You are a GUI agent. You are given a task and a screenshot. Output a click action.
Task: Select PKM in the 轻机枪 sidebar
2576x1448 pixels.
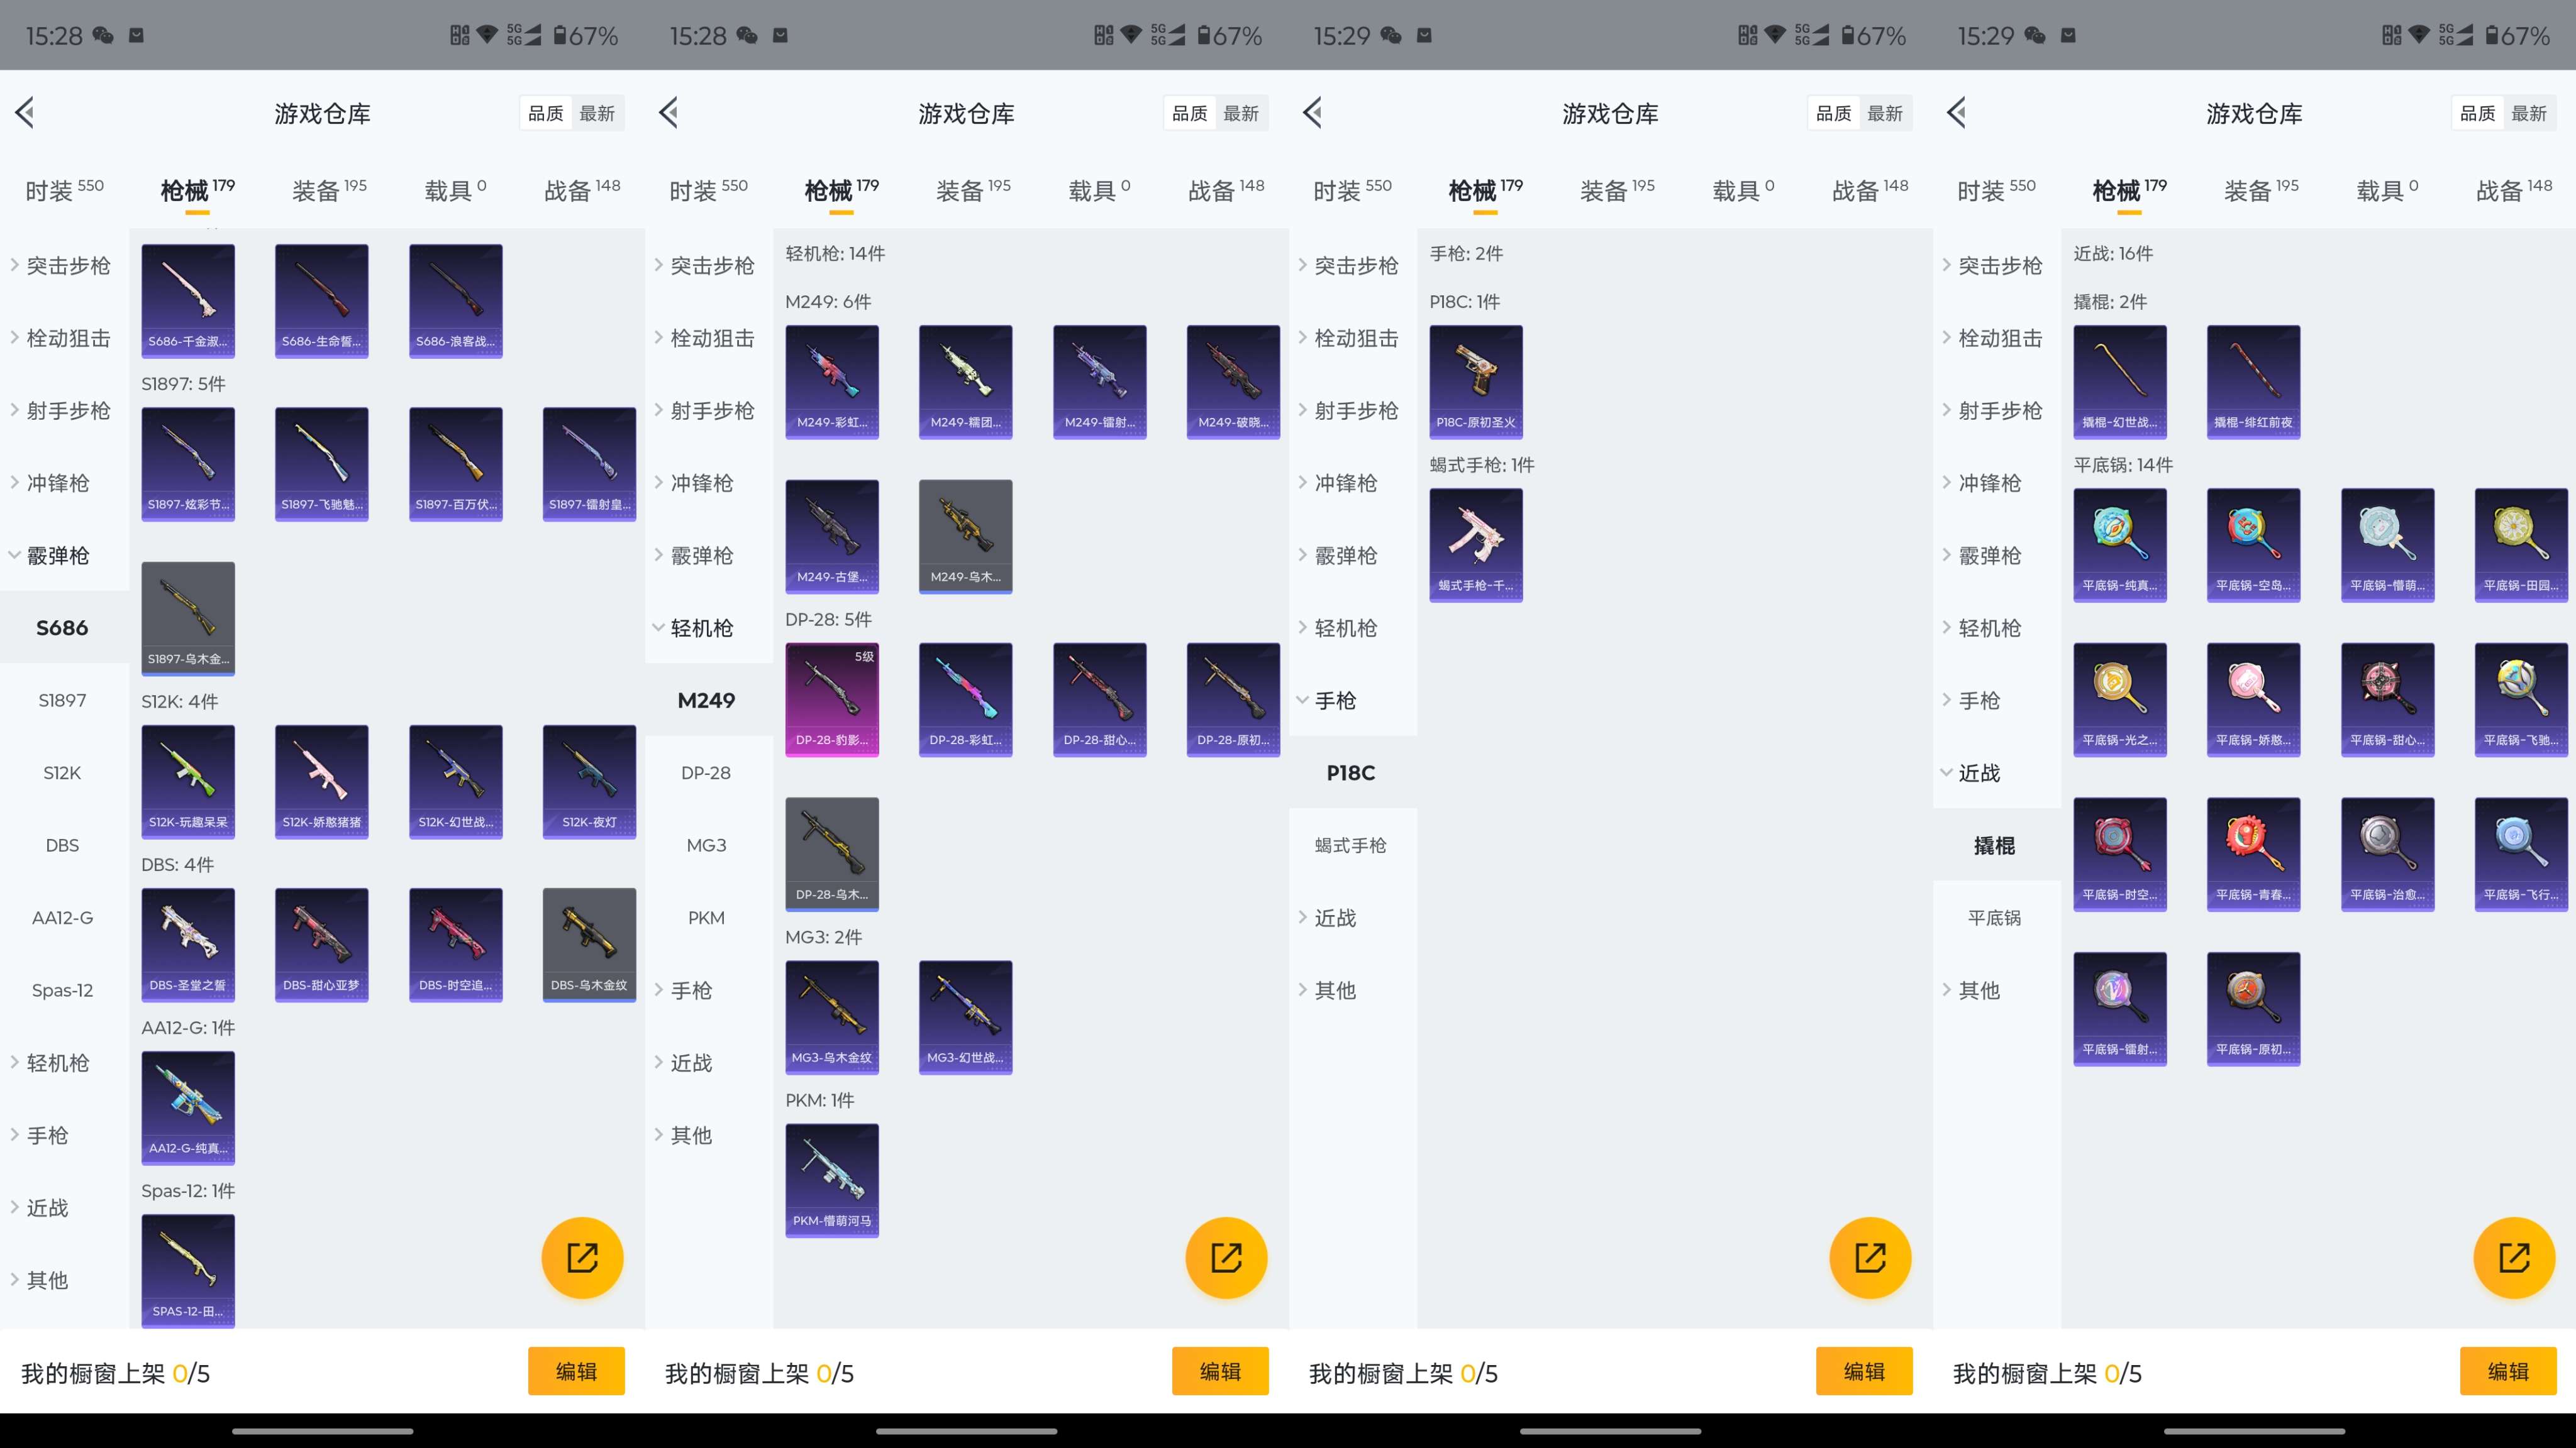pyautogui.click(x=706, y=918)
